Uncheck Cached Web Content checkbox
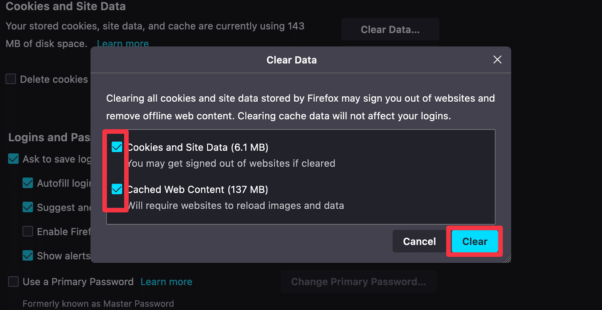This screenshot has width=602, height=310. (117, 189)
